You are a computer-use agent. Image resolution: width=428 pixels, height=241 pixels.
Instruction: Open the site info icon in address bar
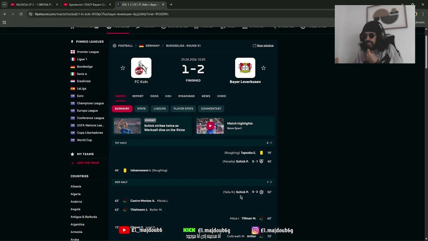[x=30, y=14]
